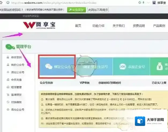Click the user icon beside 我的公众号

click(x=8, y=65)
